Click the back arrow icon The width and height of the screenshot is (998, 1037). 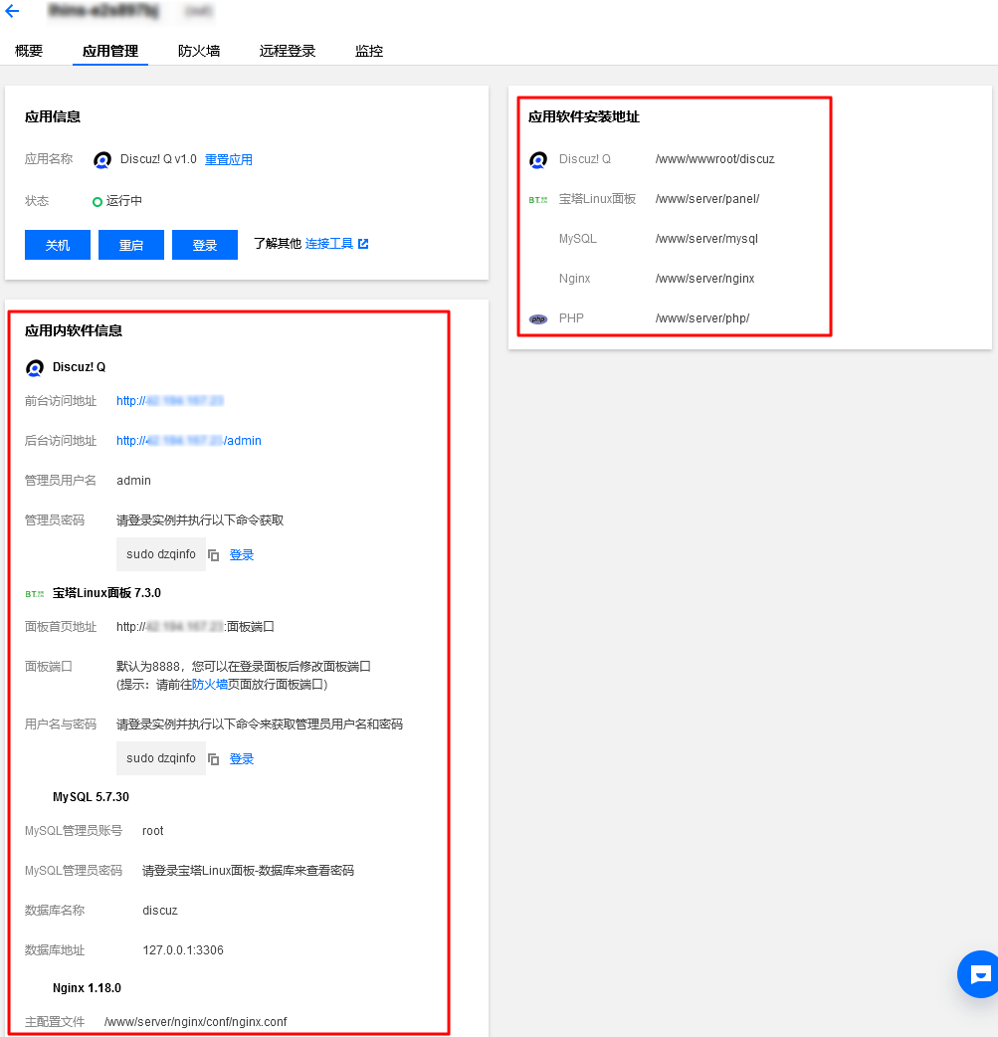[12, 11]
